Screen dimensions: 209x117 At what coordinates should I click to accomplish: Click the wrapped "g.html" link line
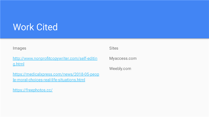[x=18, y=64]
